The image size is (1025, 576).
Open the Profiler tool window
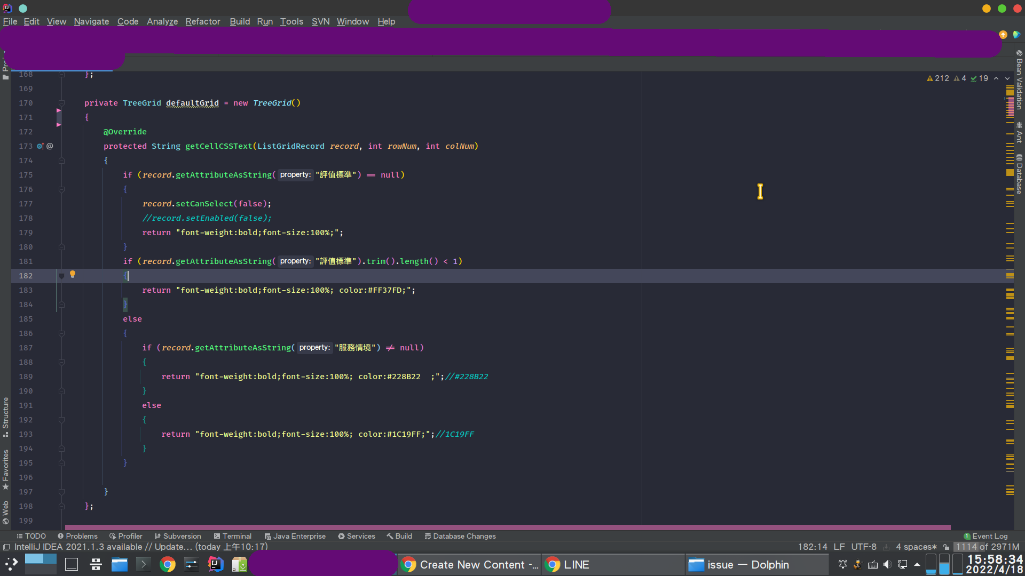point(125,536)
